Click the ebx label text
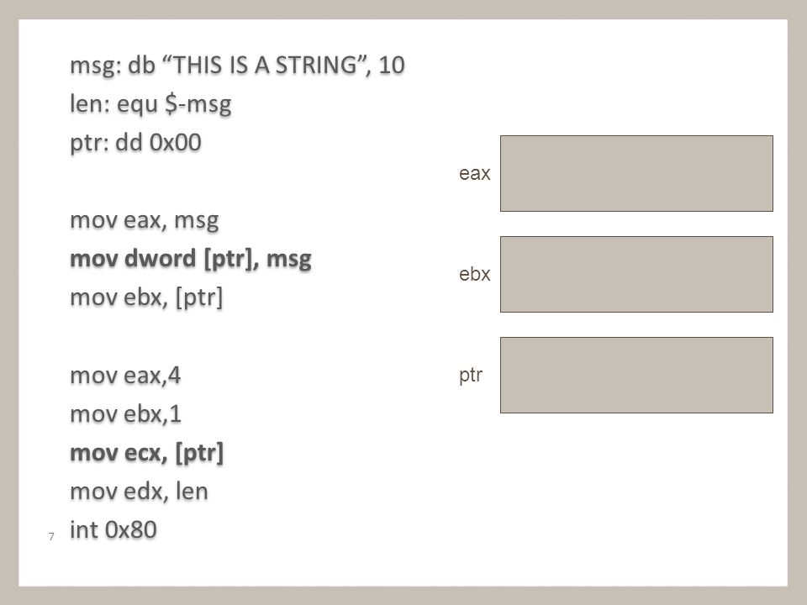807x605 pixels. [x=474, y=274]
